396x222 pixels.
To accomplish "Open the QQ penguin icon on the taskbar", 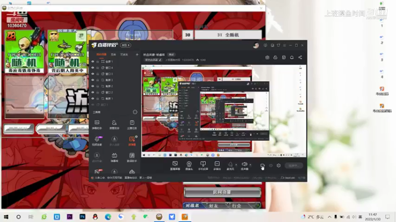I will [x=95, y=217].
